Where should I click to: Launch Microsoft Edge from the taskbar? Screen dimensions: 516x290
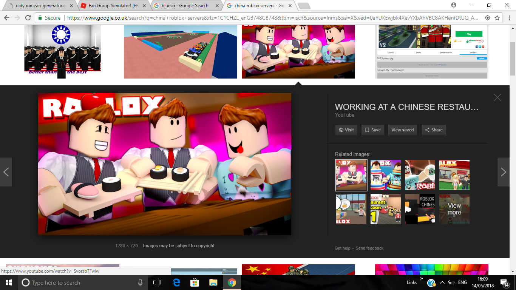click(x=176, y=282)
